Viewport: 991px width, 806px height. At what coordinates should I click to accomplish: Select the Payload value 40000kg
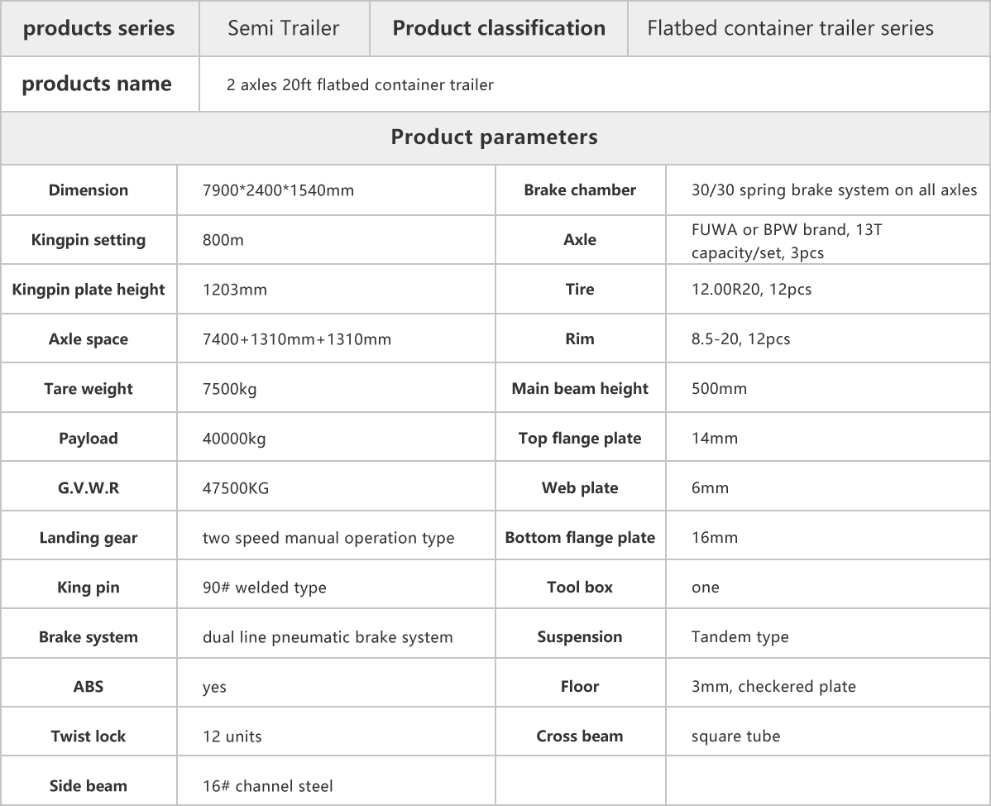234,439
